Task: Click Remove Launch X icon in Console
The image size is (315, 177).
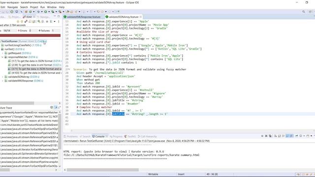Action: coord(266,136)
